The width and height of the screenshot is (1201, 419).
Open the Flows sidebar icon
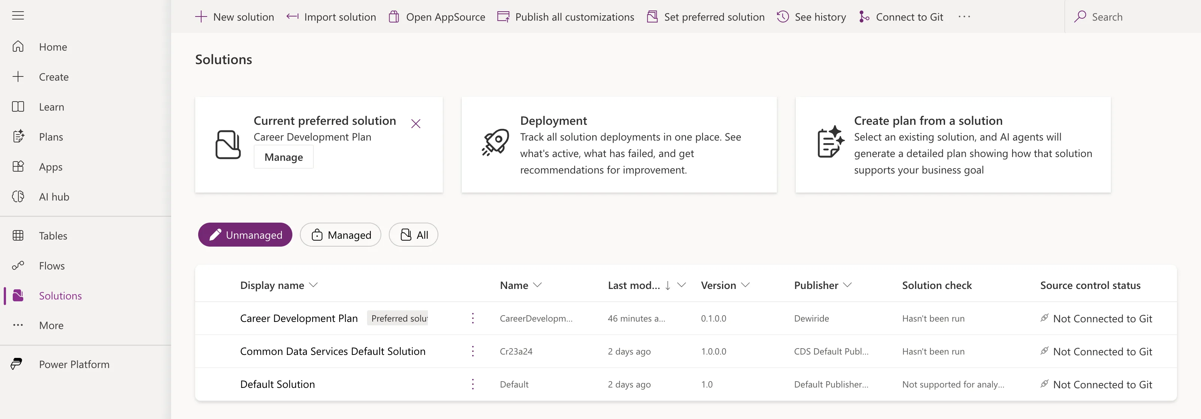(18, 266)
